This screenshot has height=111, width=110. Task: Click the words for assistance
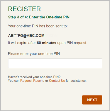[x=76, y=81]
